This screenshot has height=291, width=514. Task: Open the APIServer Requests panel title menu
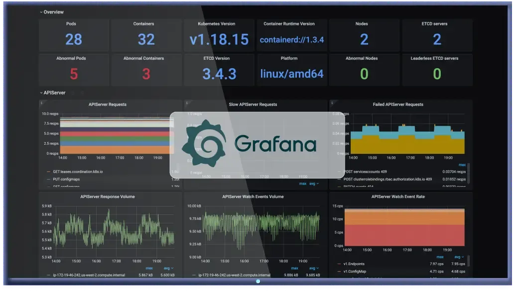point(108,105)
